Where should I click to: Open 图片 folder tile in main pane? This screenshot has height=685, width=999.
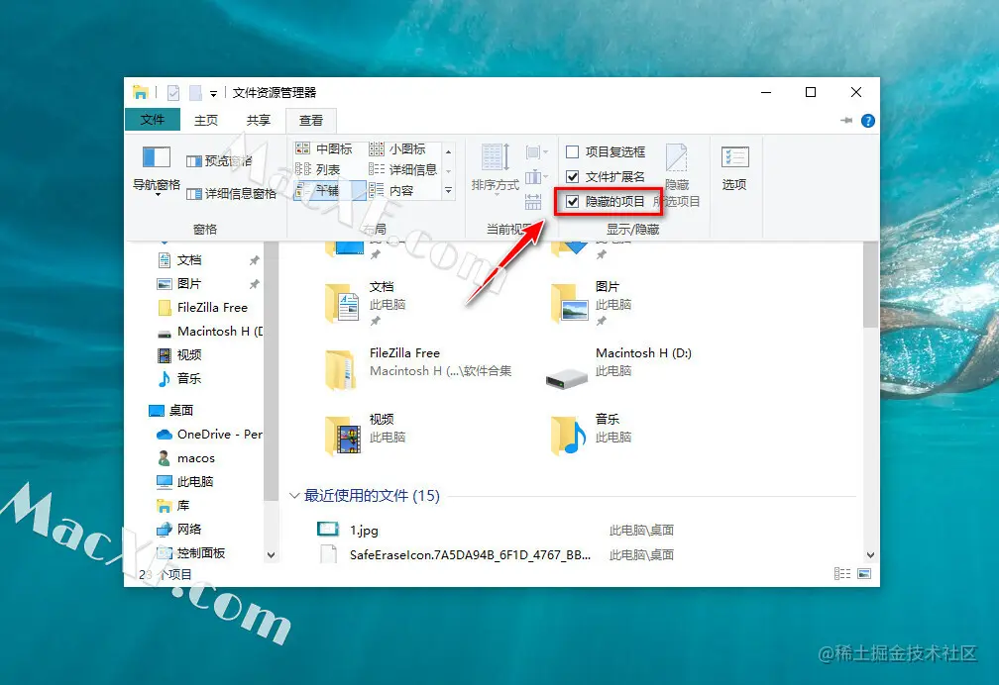(x=593, y=303)
